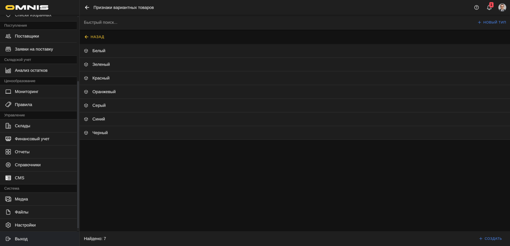Click the back arrow beside page title
Image resolution: width=510 pixels, height=246 pixels.
click(87, 7)
